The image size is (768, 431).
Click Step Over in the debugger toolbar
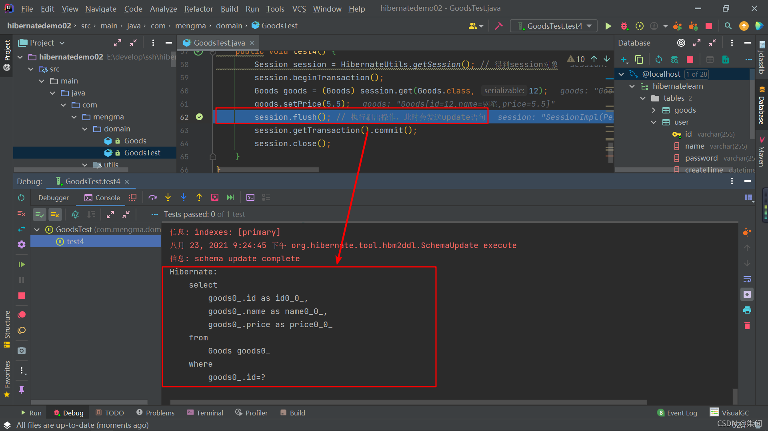pyautogui.click(x=152, y=197)
